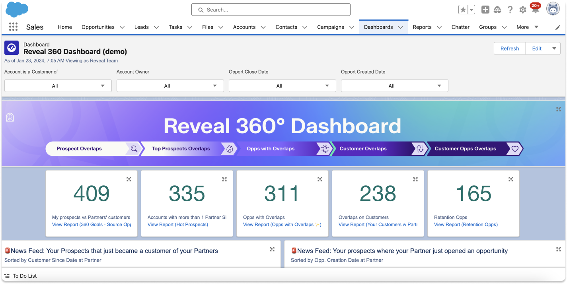Image resolution: width=567 pixels, height=284 pixels.
Task: Open the Contacts tab
Action: click(286, 27)
